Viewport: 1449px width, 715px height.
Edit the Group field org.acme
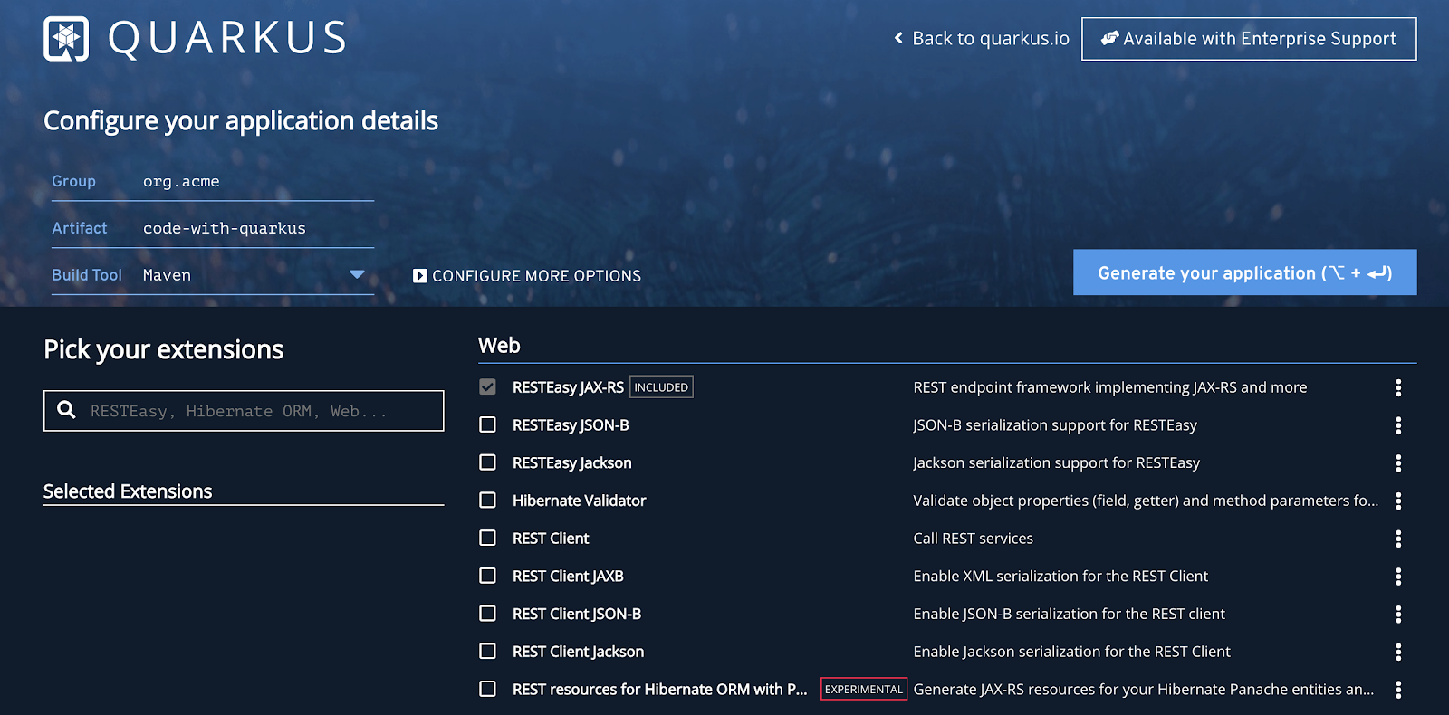257,182
